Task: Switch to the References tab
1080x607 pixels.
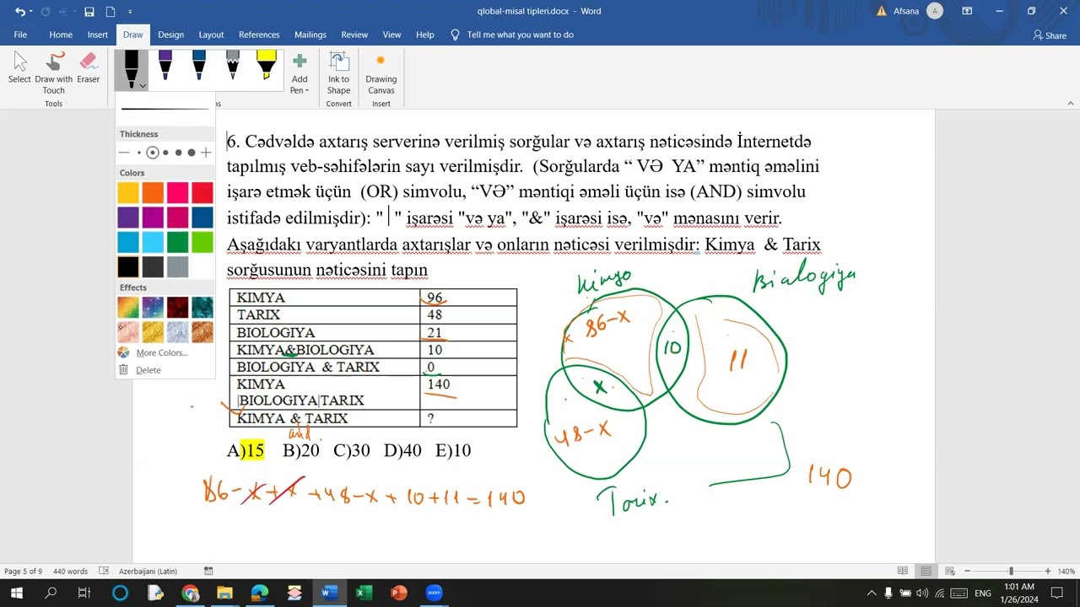Action: pyautogui.click(x=259, y=35)
